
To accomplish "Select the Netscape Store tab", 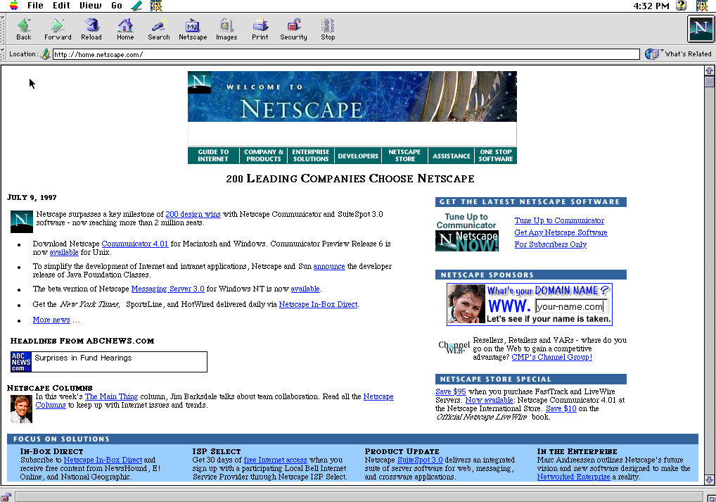I will tap(404, 155).
